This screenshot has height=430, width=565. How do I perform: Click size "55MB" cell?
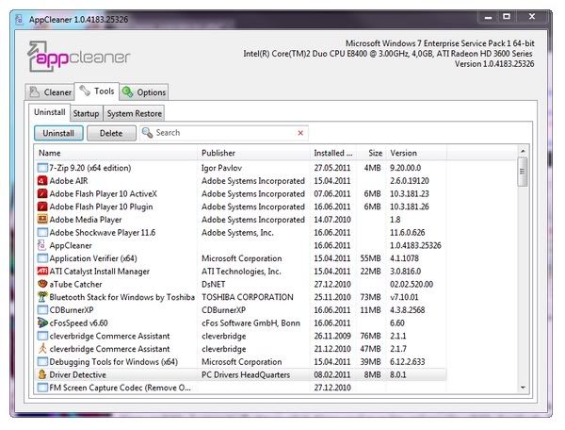pos(370,258)
